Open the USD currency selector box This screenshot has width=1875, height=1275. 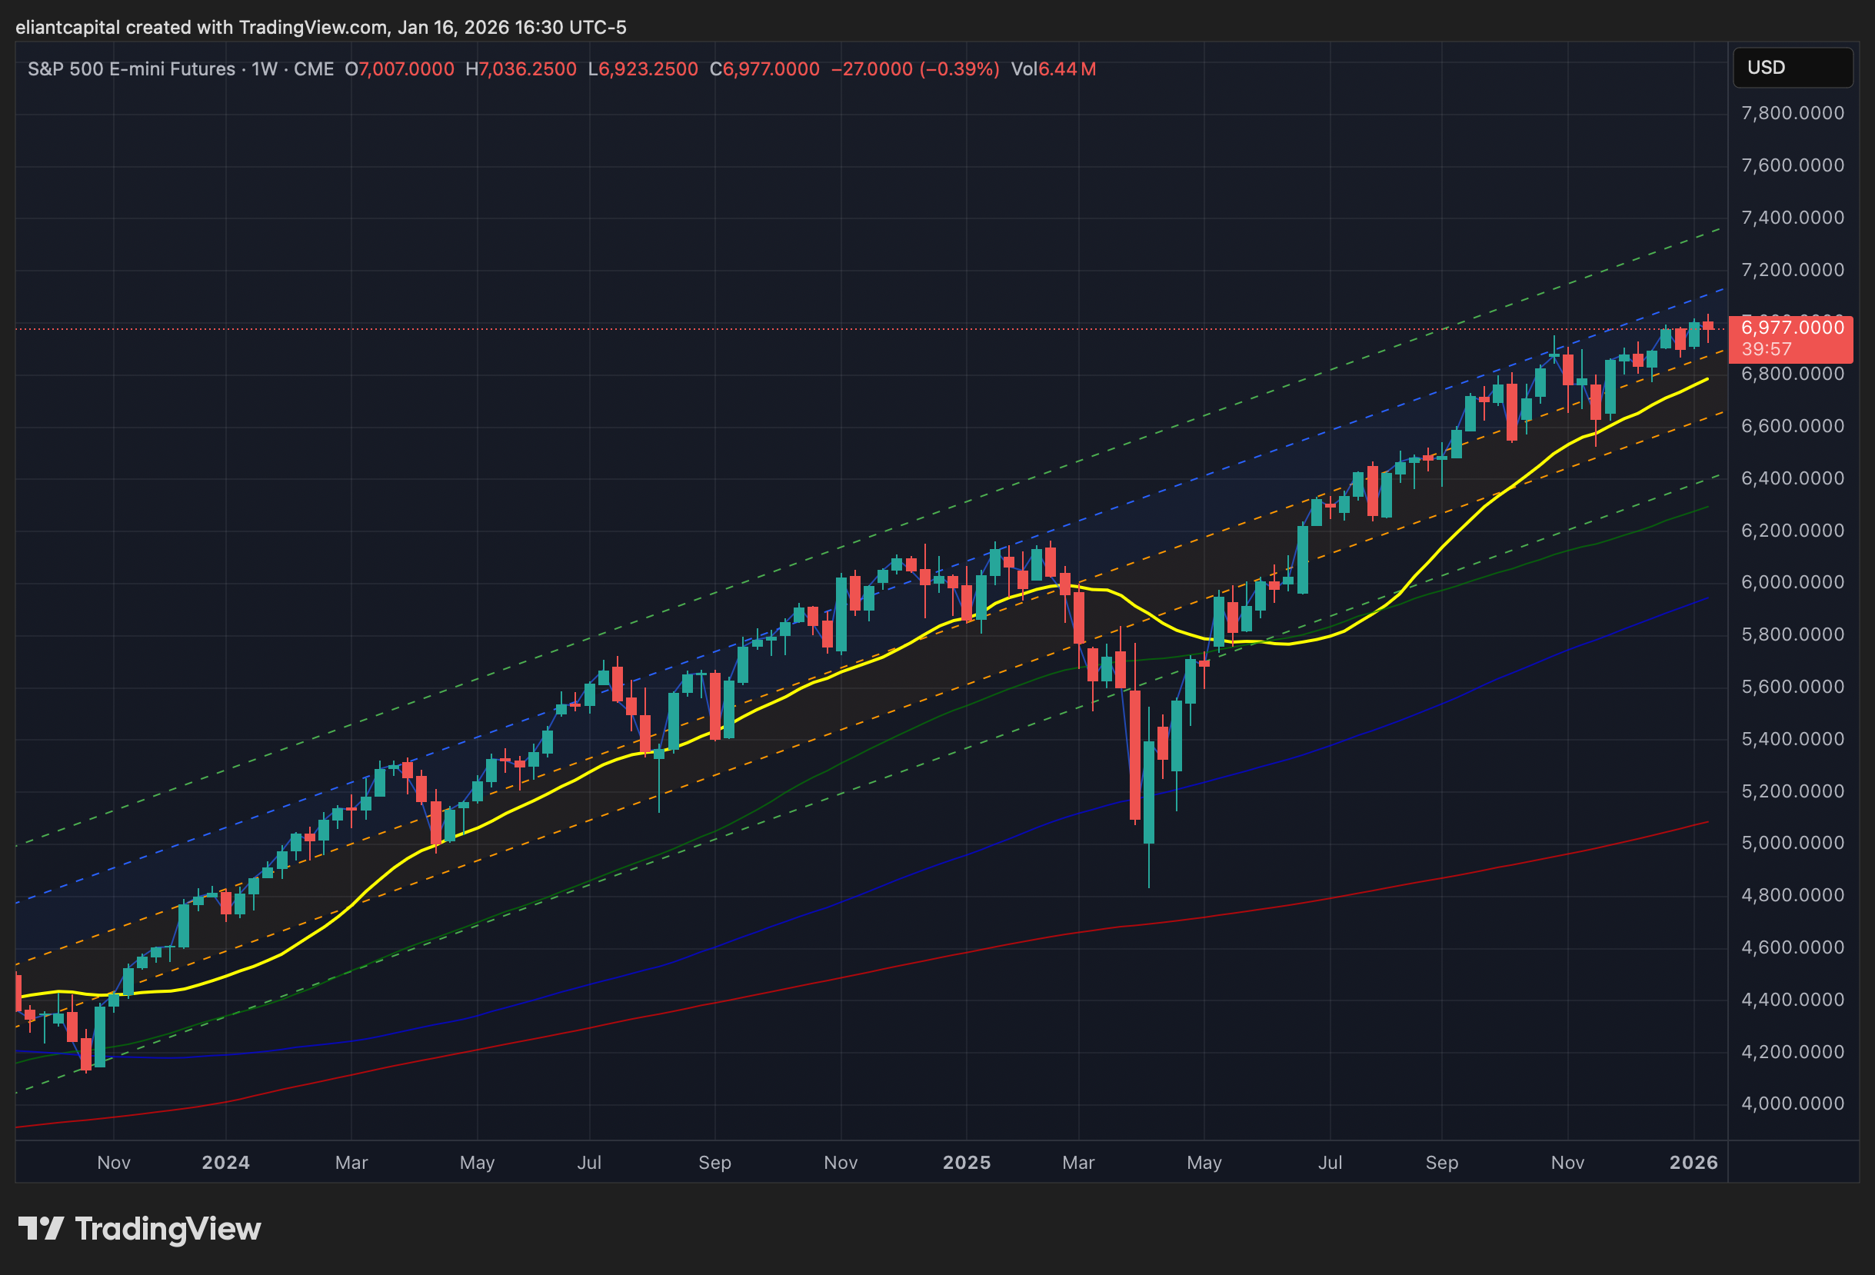1792,68
